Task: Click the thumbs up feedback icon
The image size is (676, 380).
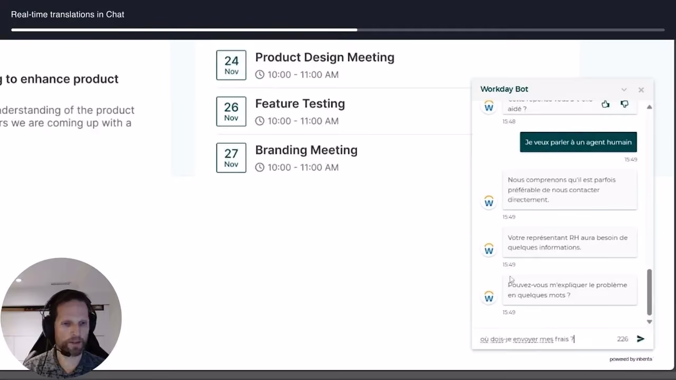Action: [x=605, y=104]
